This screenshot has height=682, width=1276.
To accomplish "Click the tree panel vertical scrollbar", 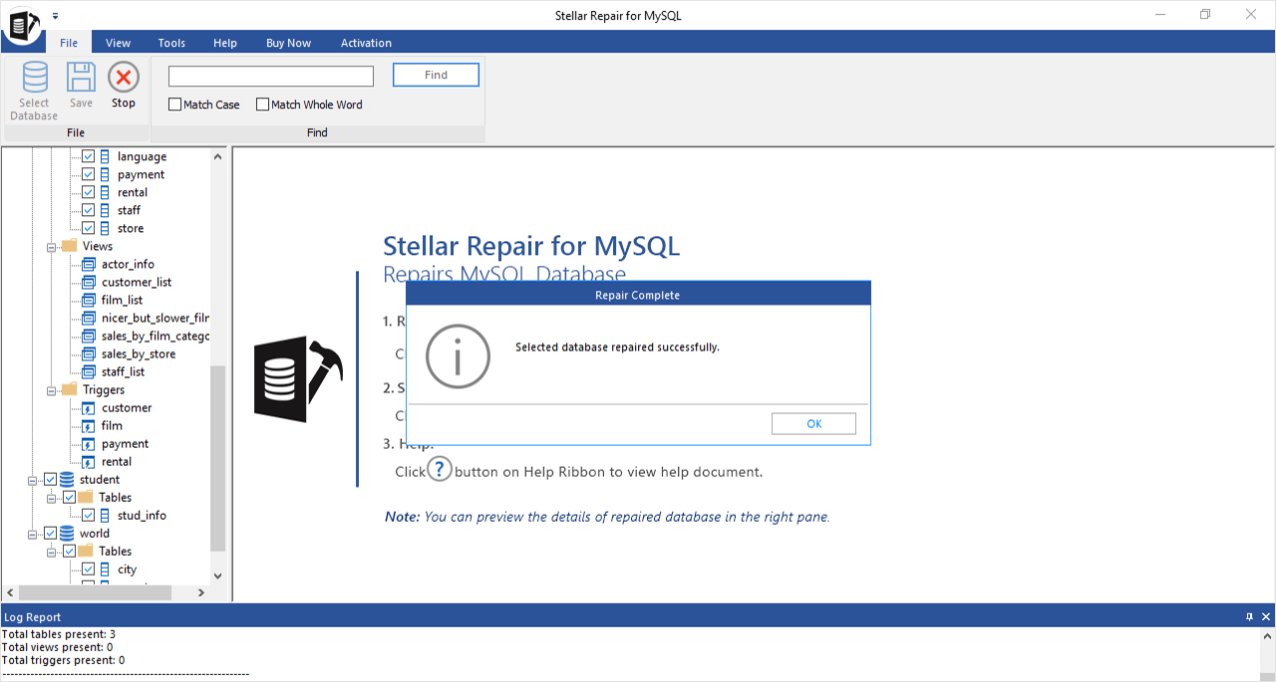I will pos(218,458).
